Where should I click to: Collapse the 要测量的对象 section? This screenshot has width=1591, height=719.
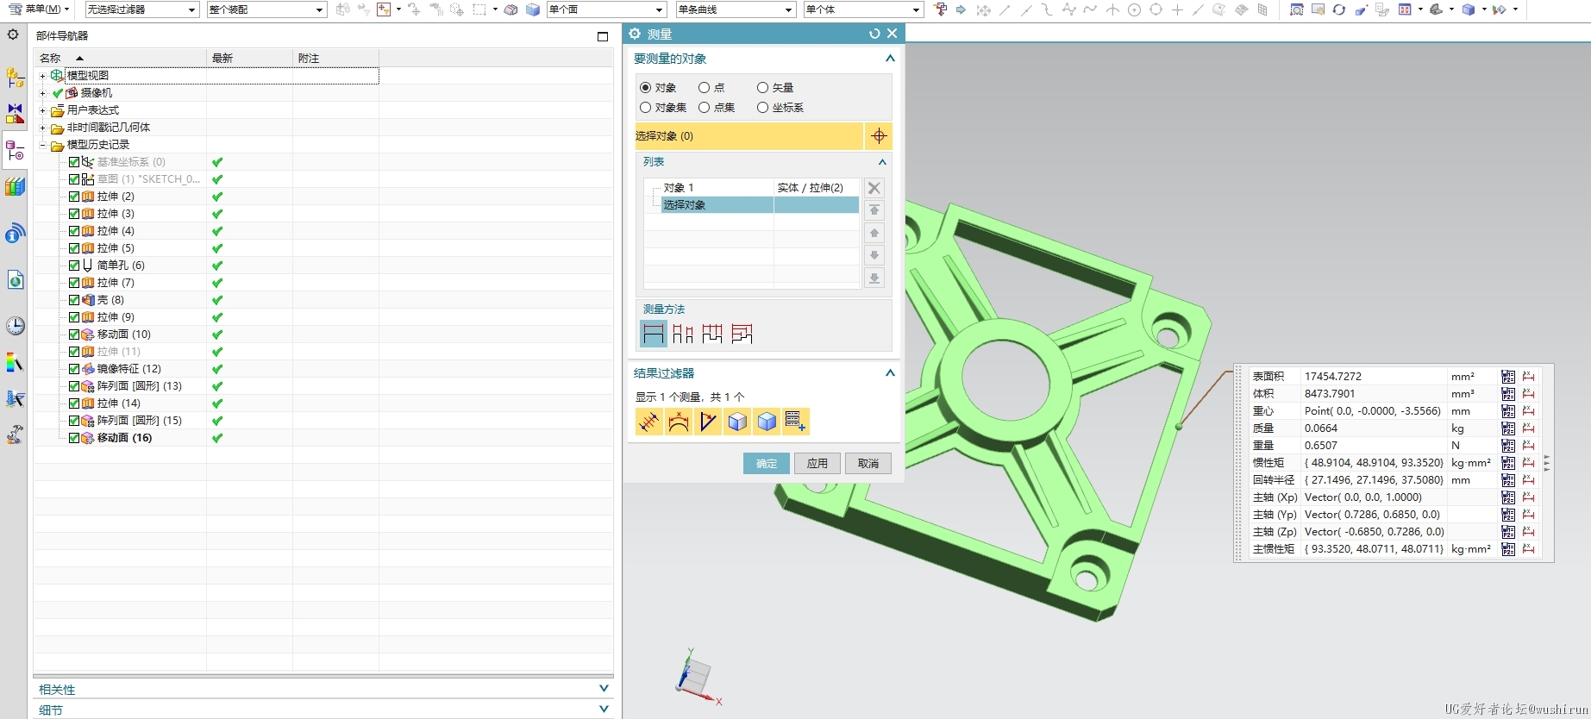point(890,59)
